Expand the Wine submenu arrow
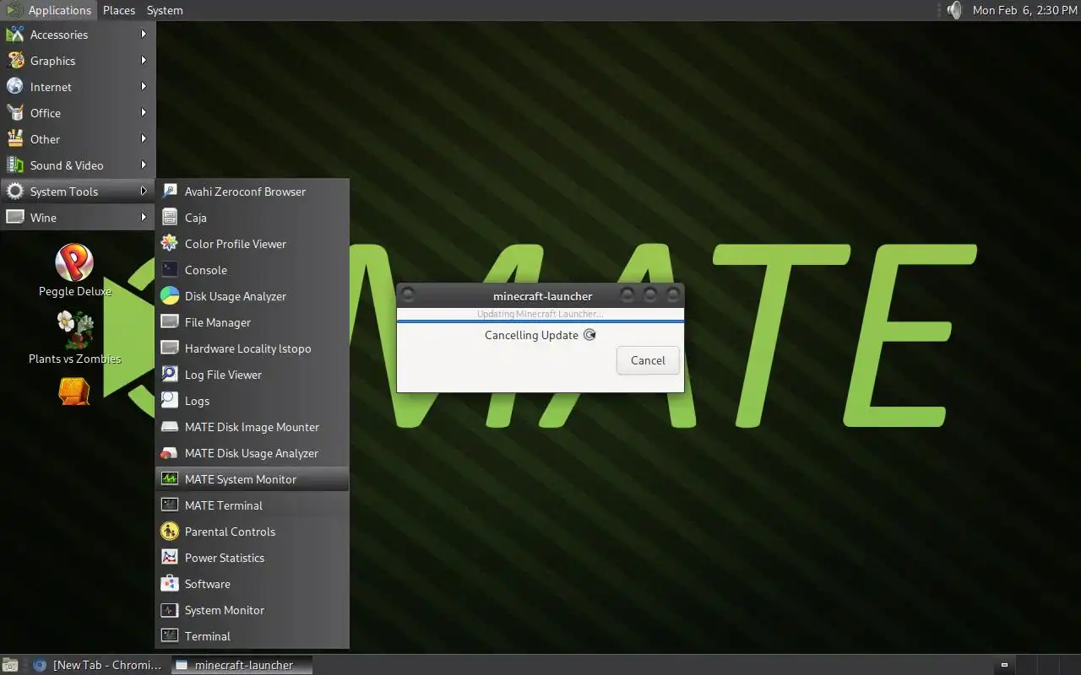Image resolution: width=1081 pixels, height=675 pixels. pyautogui.click(x=144, y=218)
